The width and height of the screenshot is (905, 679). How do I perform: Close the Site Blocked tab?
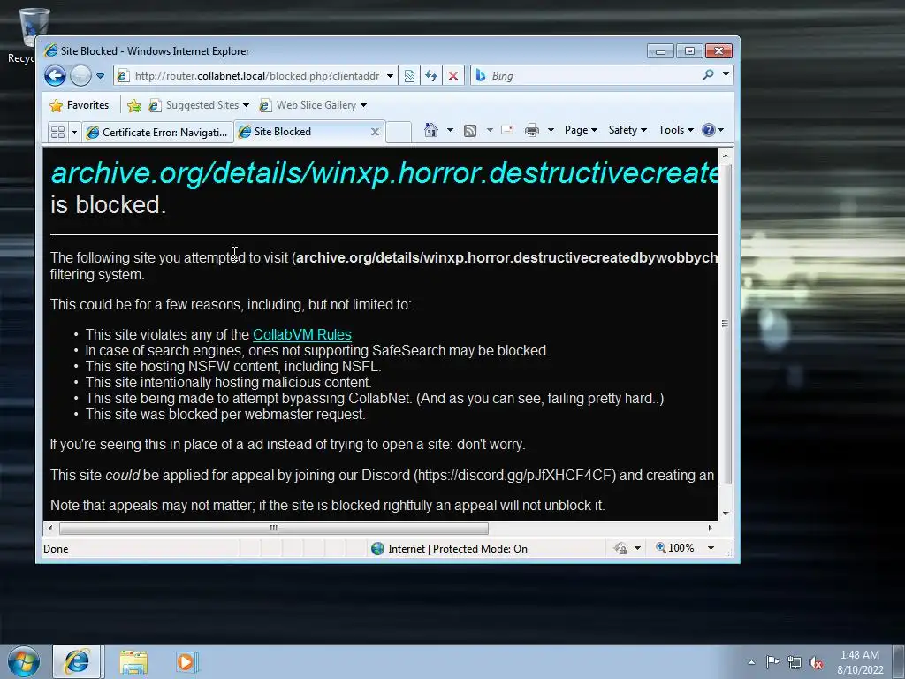pyautogui.click(x=375, y=132)
